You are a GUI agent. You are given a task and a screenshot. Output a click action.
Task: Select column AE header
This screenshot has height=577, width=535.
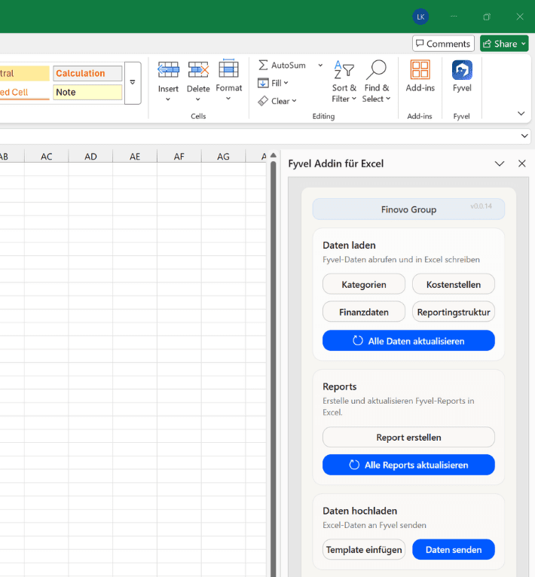[135, 157]
